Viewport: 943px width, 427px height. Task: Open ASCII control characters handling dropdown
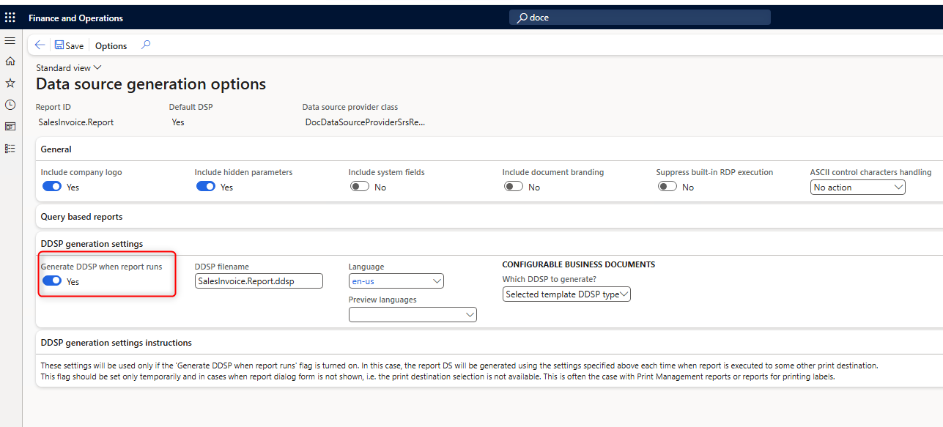click(x=857, y=187)
